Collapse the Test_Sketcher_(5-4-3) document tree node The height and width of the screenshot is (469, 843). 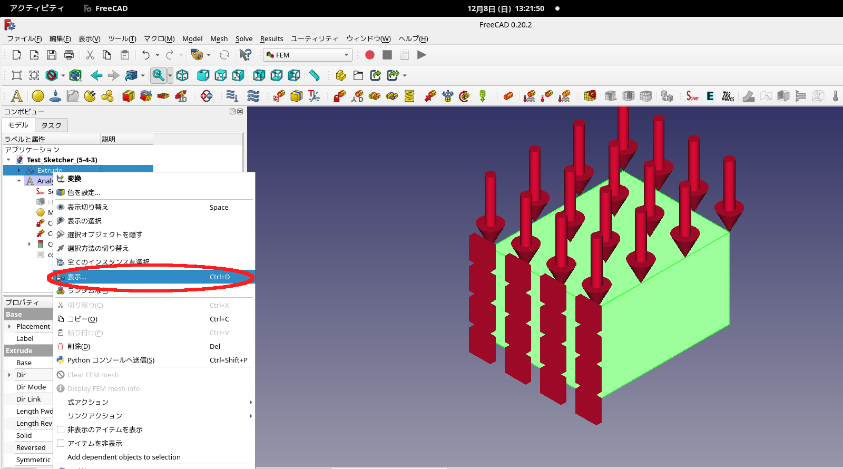click(8, 160)
